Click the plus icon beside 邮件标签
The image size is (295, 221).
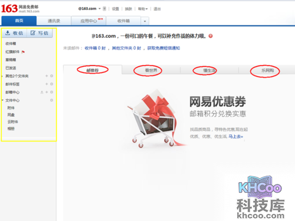[x=47, y=84]
